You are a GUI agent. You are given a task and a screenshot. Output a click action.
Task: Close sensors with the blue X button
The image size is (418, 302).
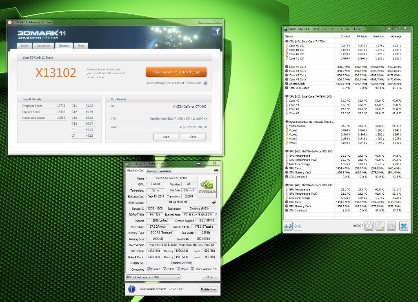click(404, 226)
